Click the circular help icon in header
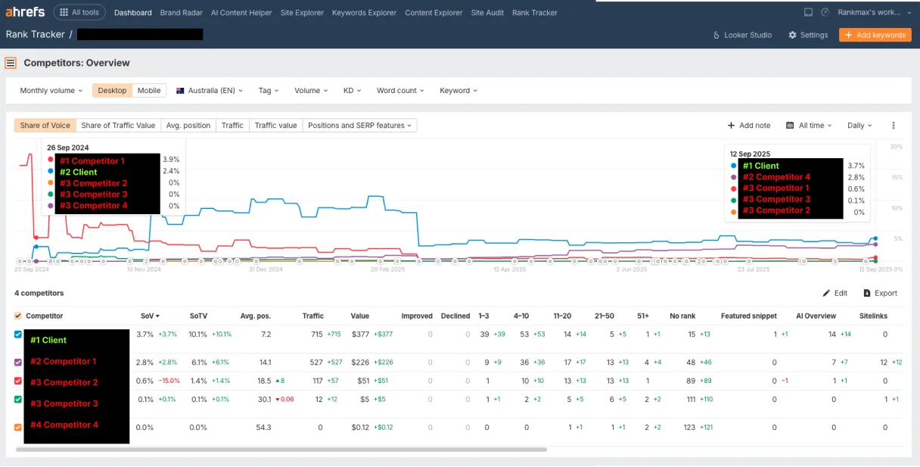920x467 pixels. click(x=825, y=13)
